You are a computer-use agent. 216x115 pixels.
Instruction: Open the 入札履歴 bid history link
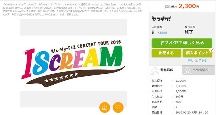162,33
